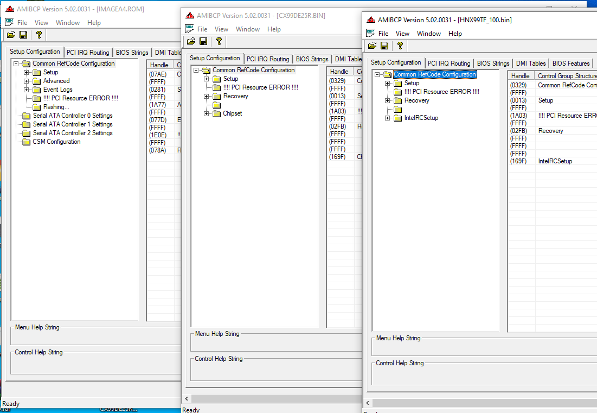
Task: Collapse Common RefCode Configuration in HNX99TF_100.bin tree
Action: [x=377, y=75]
